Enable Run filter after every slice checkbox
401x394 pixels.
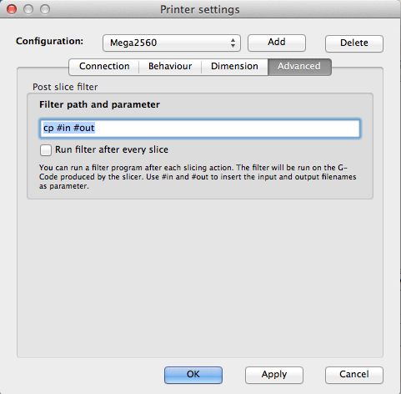click(x=46, y=149)
